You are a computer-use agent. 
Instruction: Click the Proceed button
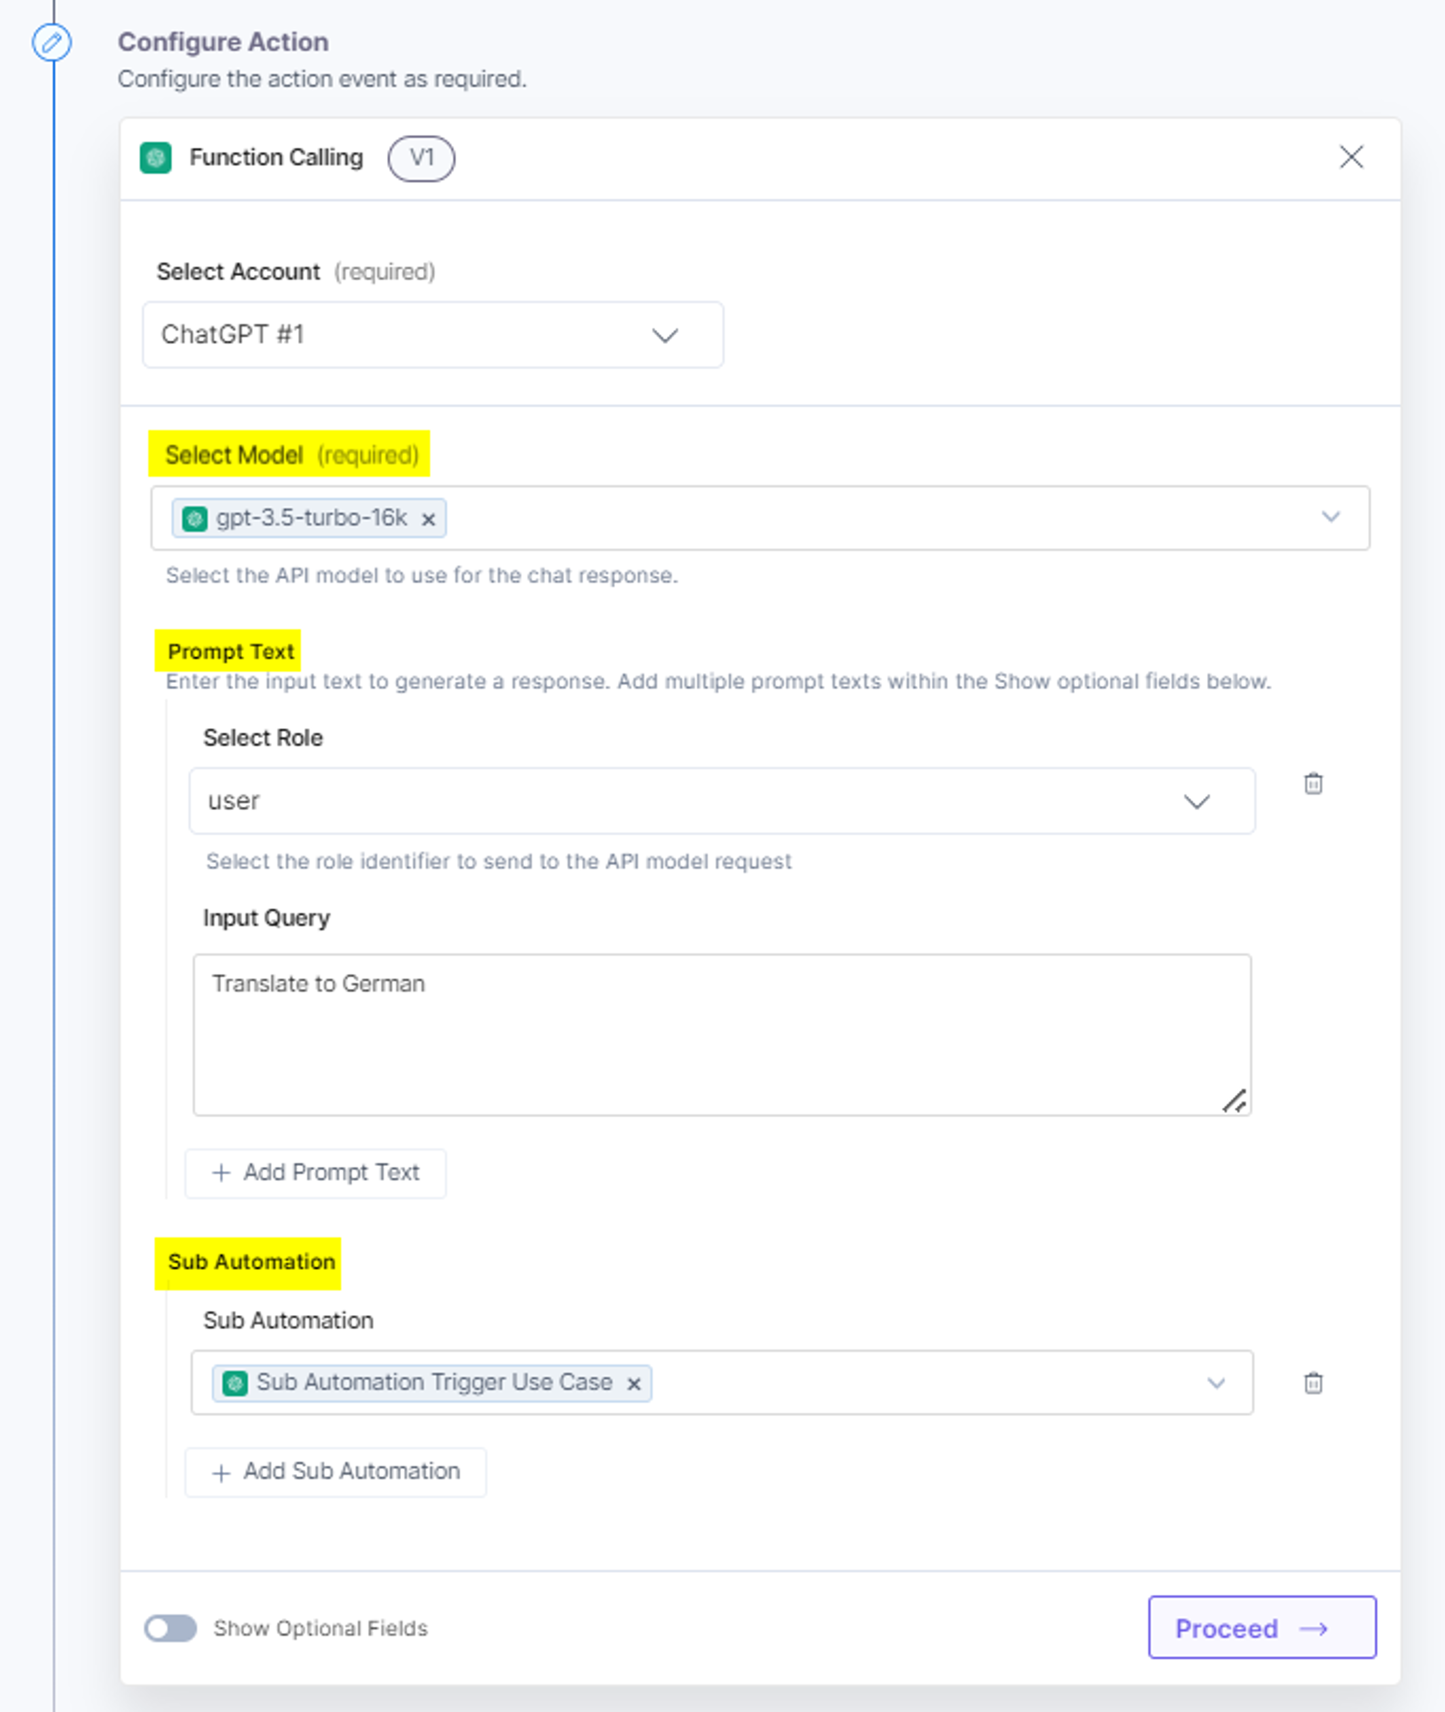[x=1261, y=1627]
